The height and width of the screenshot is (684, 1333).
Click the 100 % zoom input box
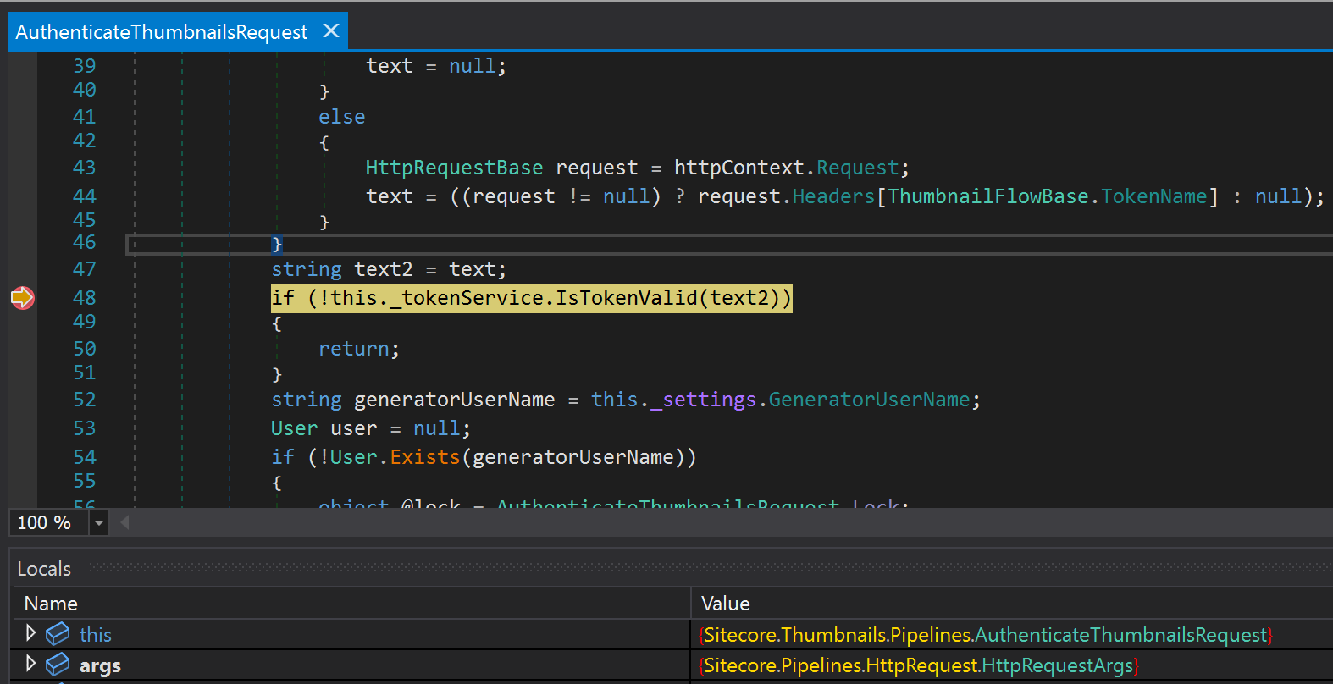click(46, 523)
